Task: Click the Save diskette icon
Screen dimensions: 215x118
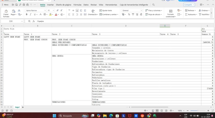Action: tap(16, 5)
